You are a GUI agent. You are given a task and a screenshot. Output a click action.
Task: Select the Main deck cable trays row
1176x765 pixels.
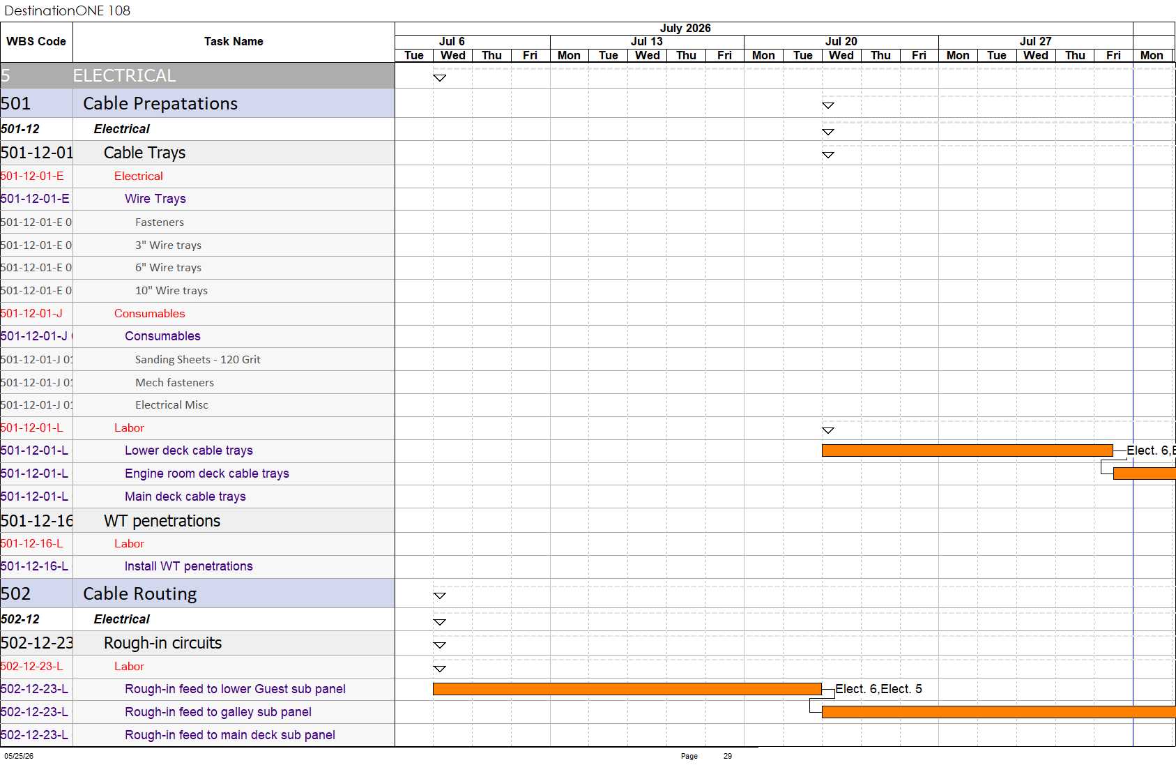click(x=197, y=497)
